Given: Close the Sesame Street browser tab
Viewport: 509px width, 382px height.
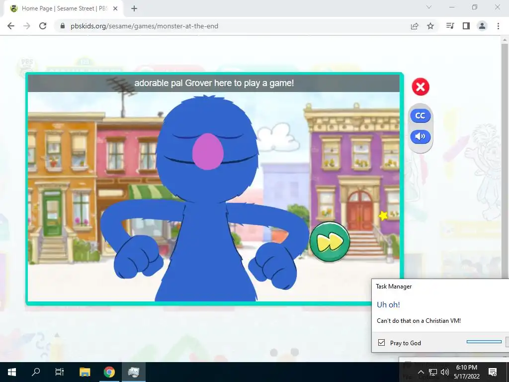Looking at the screenshot, I should pyautogui.click(x=115, y=8).
